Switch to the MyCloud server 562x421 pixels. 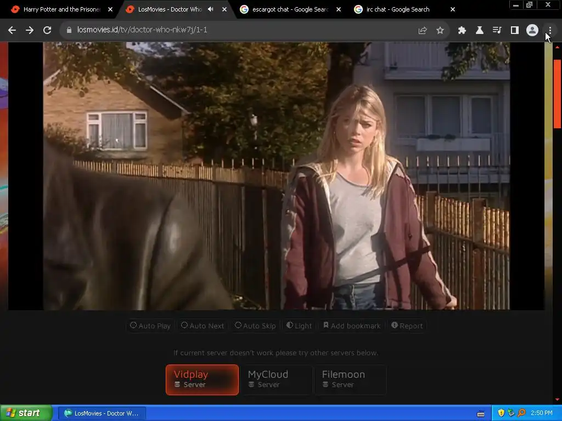pyautogui.click(x=277, y=380)
